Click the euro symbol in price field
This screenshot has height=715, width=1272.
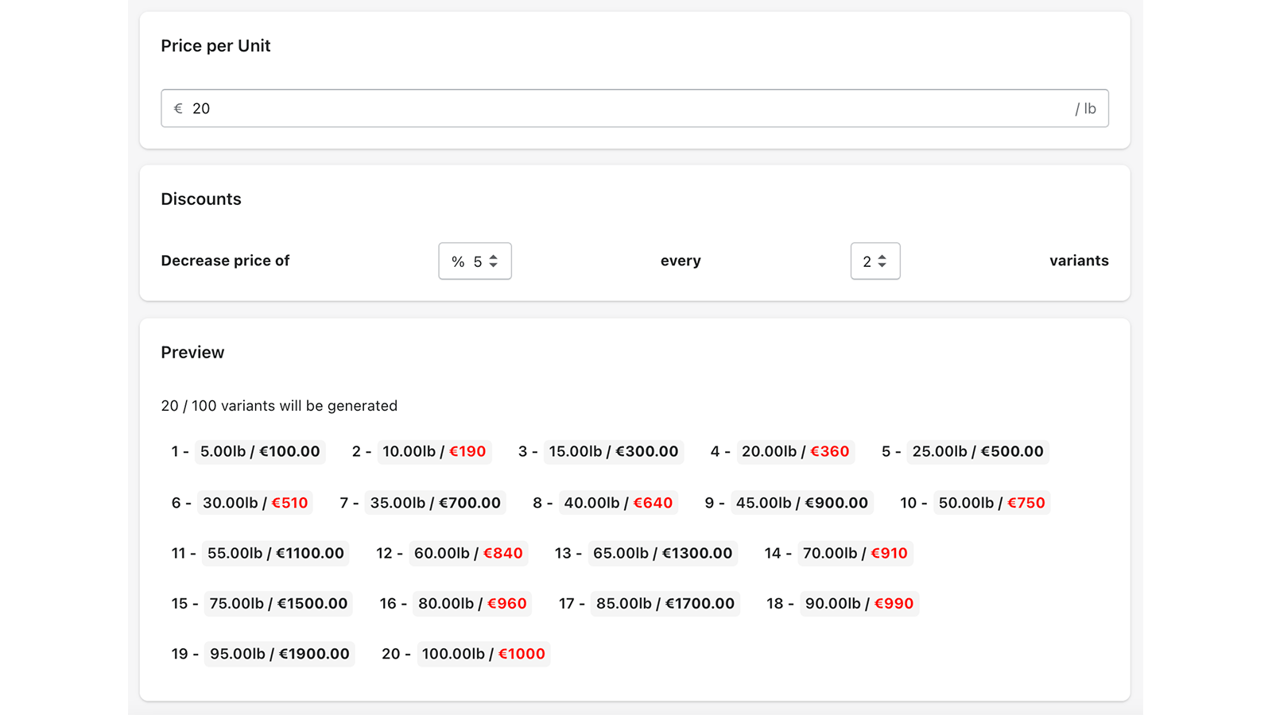[178, 108]
